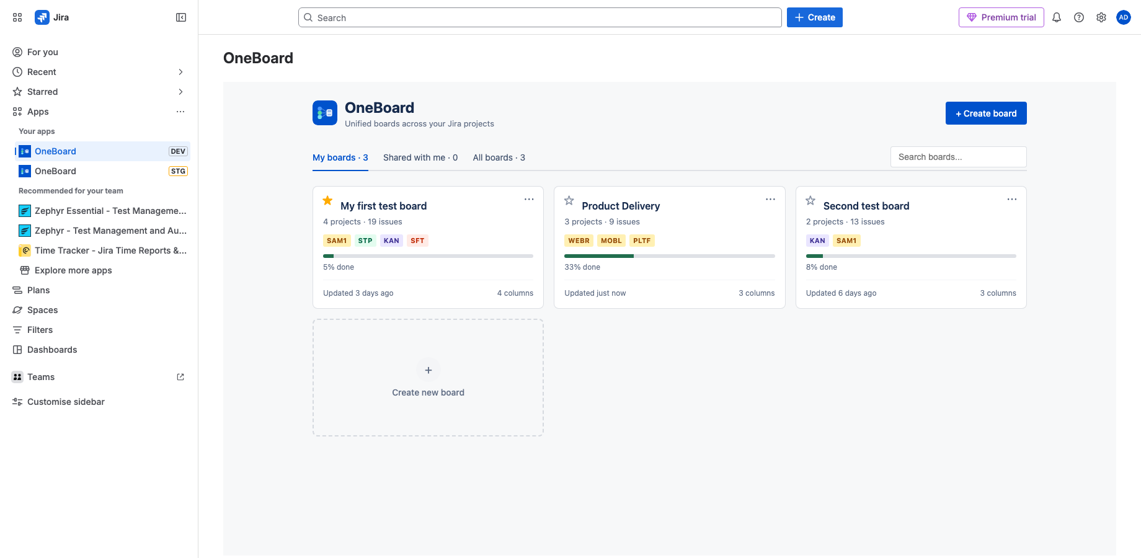The width and height of the screenshot is (1141, 558).
Task: Switch to Shared with me tab
Action: point(420,157)
